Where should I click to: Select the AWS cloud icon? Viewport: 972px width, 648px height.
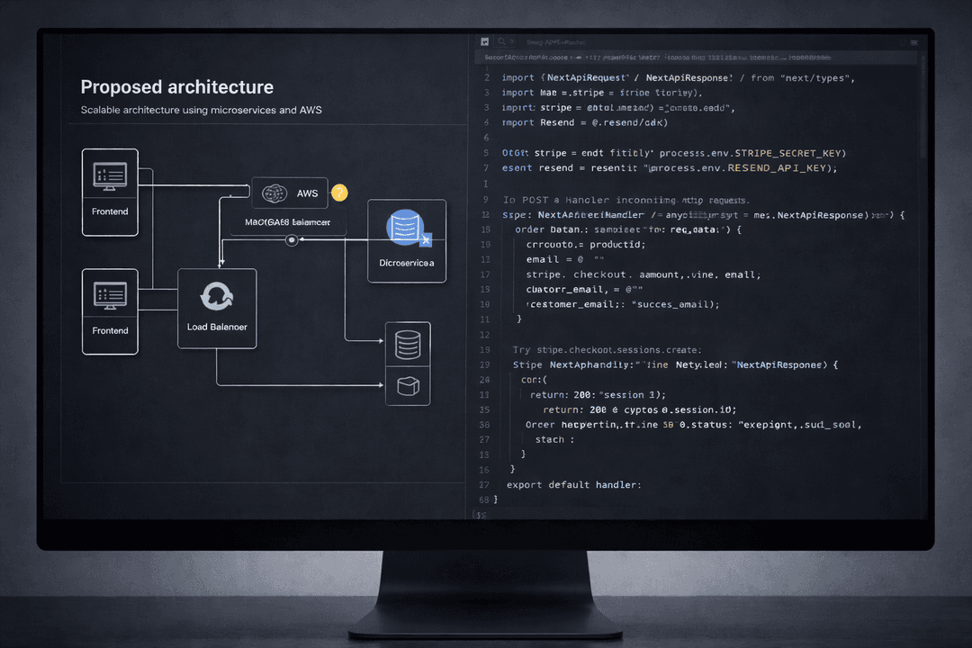click(274, 193)
